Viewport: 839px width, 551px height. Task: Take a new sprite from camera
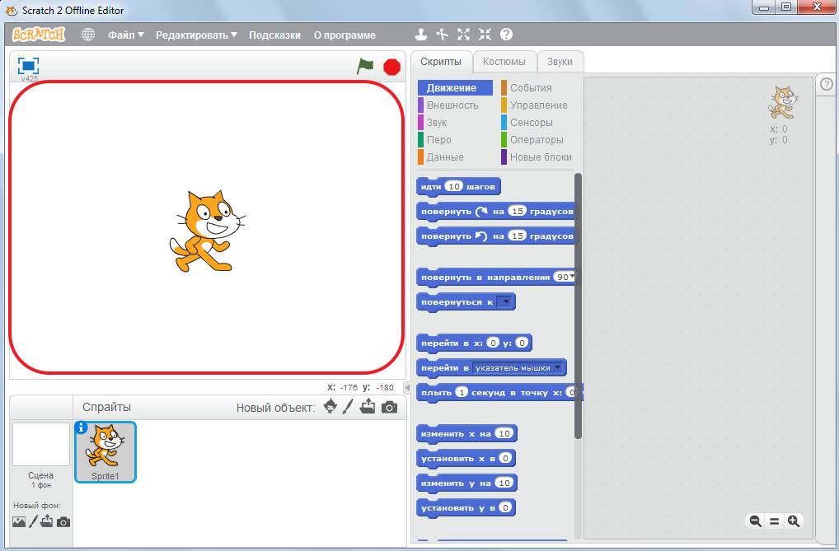point(390,408)
